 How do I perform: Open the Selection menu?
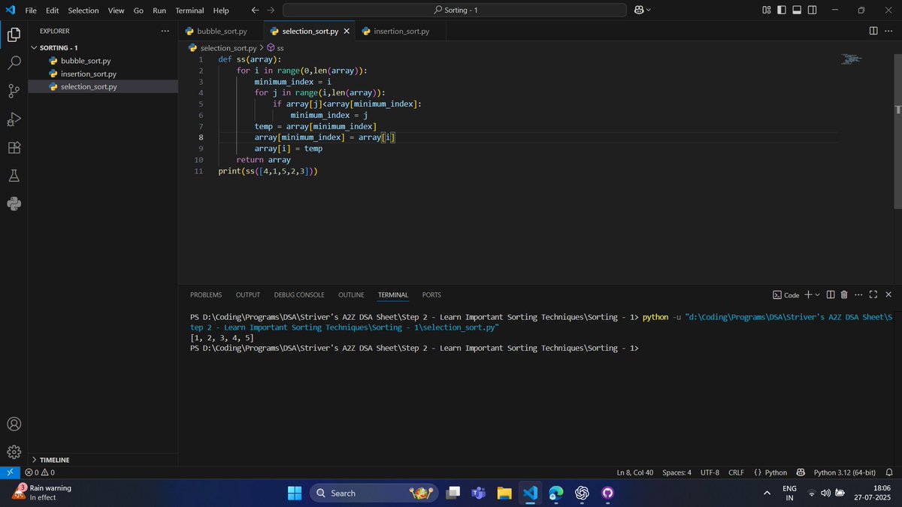83,11
